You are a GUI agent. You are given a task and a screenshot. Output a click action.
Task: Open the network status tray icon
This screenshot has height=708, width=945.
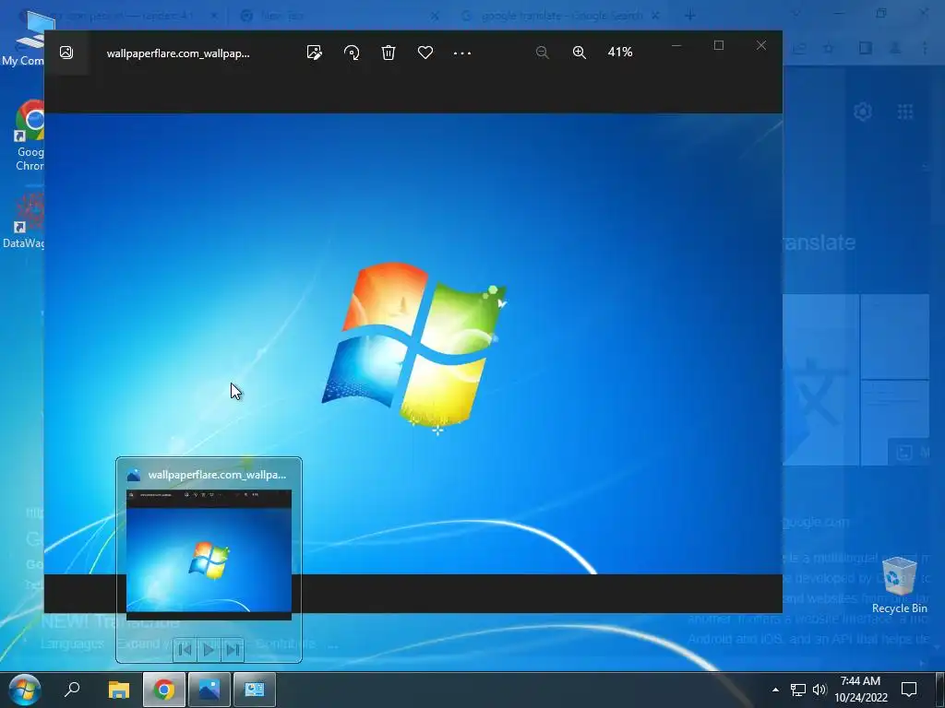(x=798, y=690)
